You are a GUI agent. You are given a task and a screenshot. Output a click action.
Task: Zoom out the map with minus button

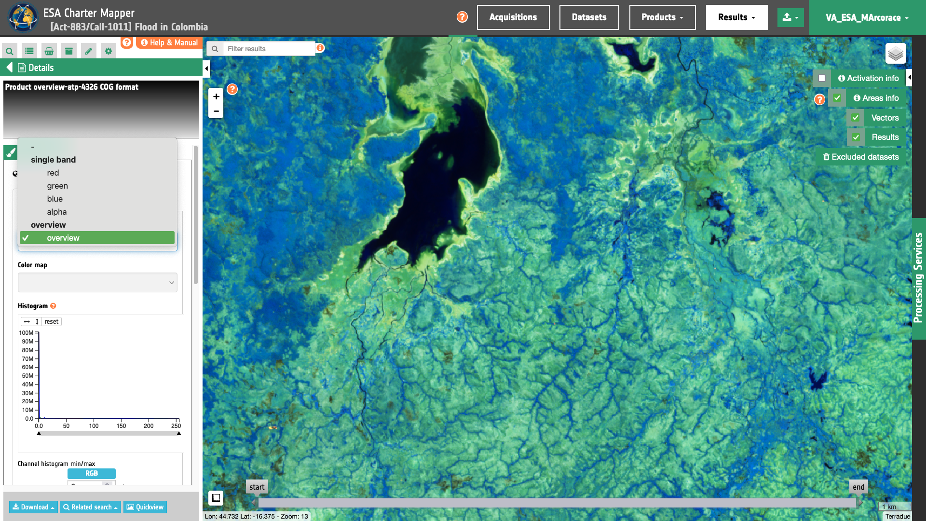(216, 111)
